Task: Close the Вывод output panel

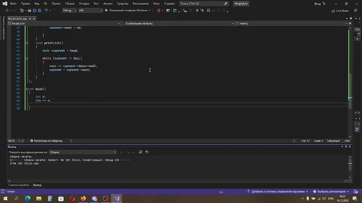Action: (x=350, y=147)
